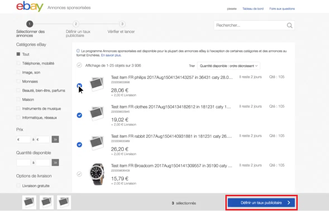Image resolution: width=329 pixels, height=211 pixels.
Task: Apply the quantity range arrow button
Action: point(55,162)
